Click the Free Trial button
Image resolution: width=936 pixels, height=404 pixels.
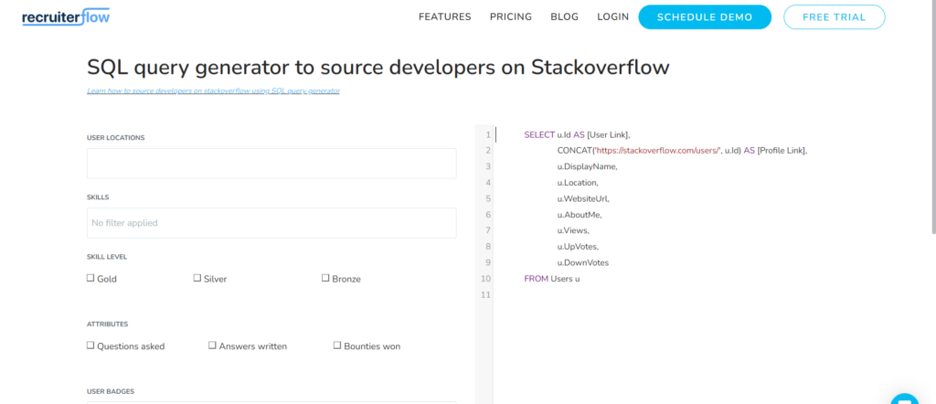coord(834,17)
